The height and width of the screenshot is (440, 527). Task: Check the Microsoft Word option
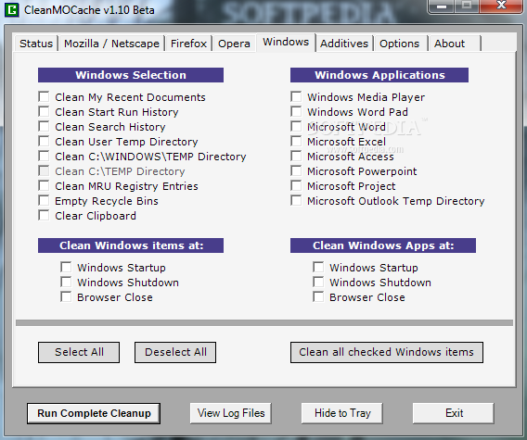pos(296,126)
